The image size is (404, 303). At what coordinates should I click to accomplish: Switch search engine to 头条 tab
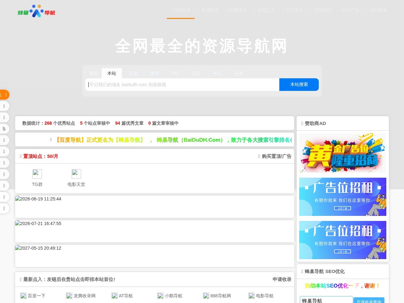point(239,73)
